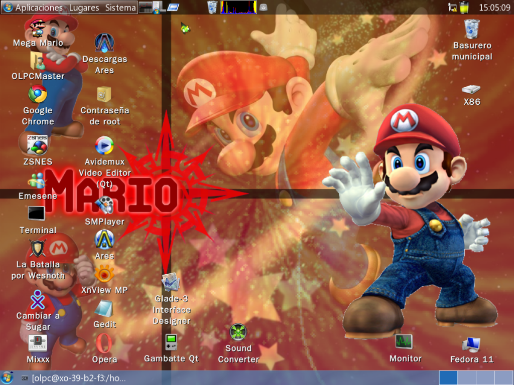Viewport: 514px width, 385px height.
Task: Switch to the first workspace
Action: [x=448, y=378]
